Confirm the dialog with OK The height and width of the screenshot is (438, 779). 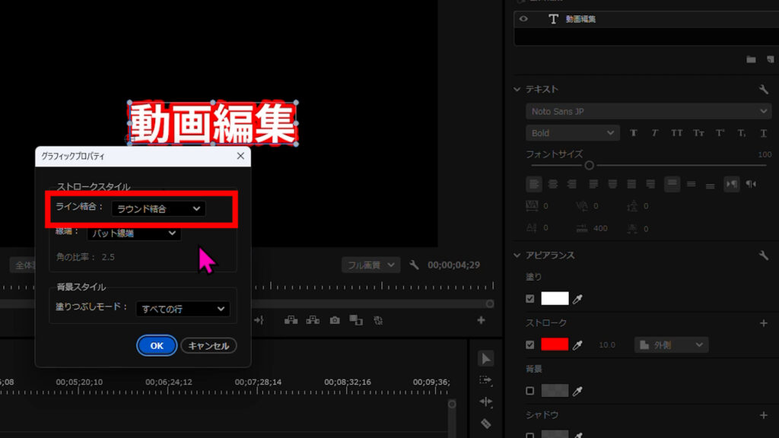[157, 345]
